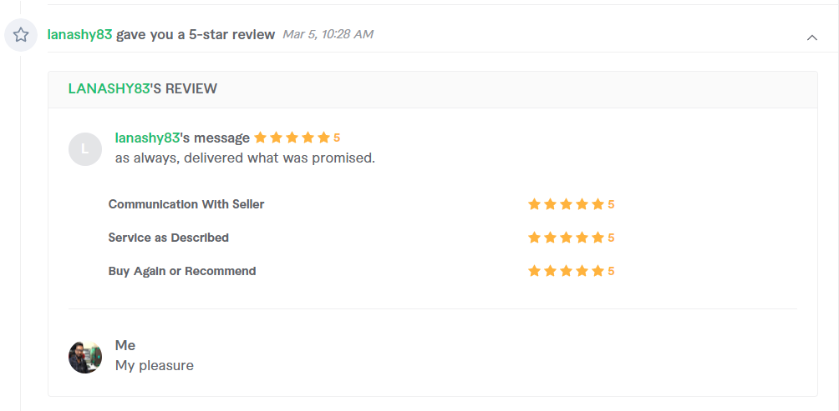Click my profile photo next to Me
The width and height of the screenshot is (839, 411).
coord(85,357)
